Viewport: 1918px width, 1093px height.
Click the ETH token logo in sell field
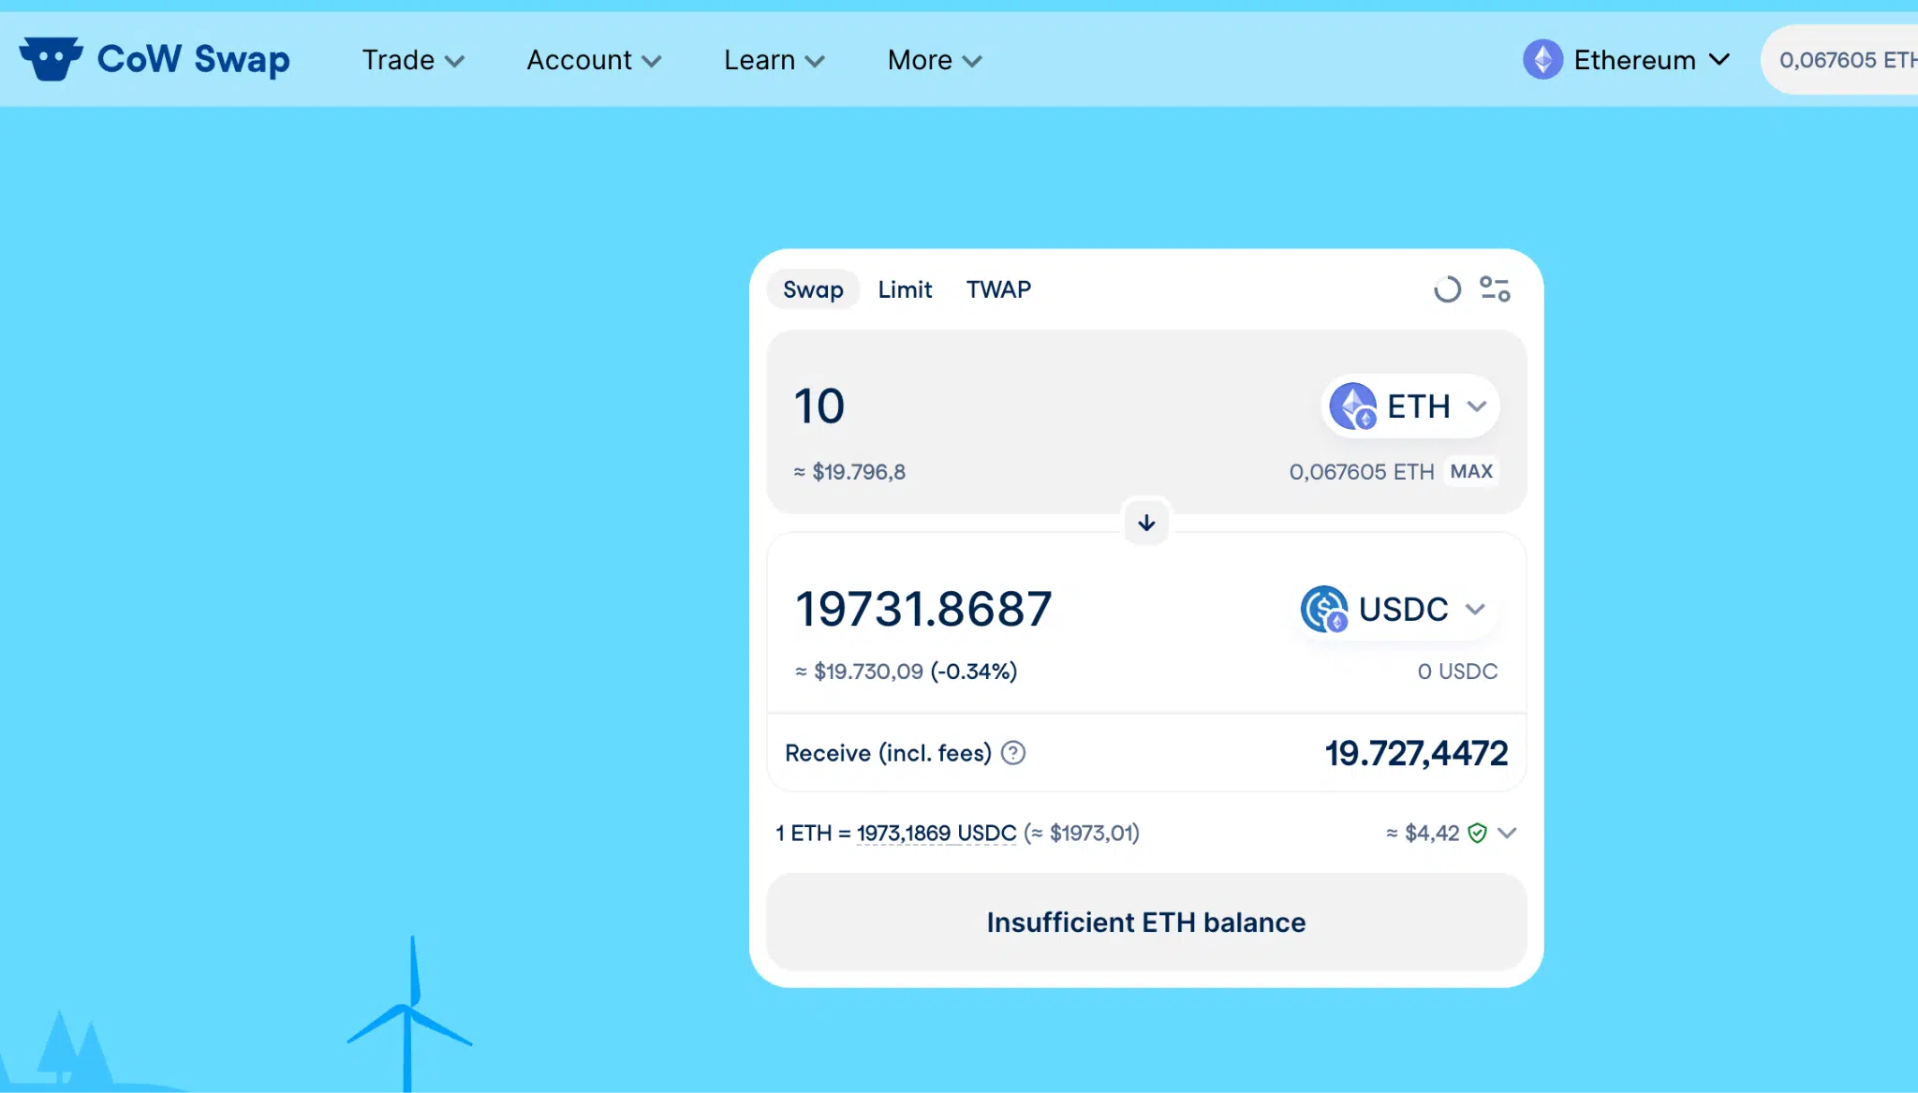click(x=1351, y=406)
